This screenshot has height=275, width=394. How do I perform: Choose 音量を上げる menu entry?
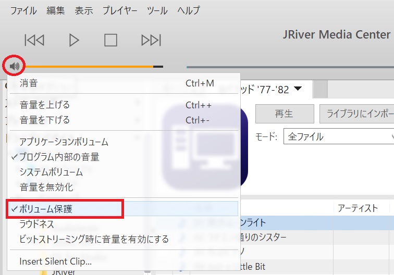click(x=124, y=105)
